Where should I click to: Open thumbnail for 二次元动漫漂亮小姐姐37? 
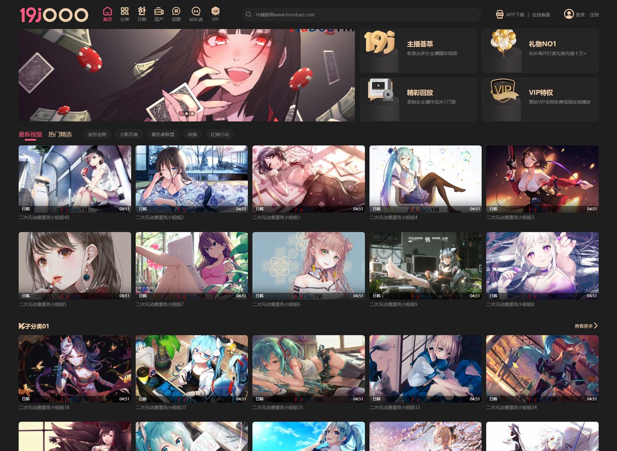[192, 369]
